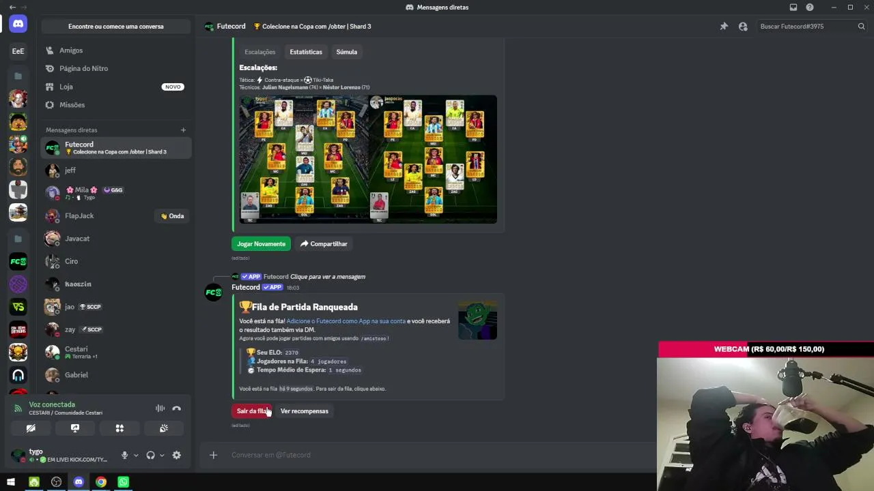
Task: Open the ranked queue embed thumbnail
Action: pyautogui.click(x=477, y=320)
